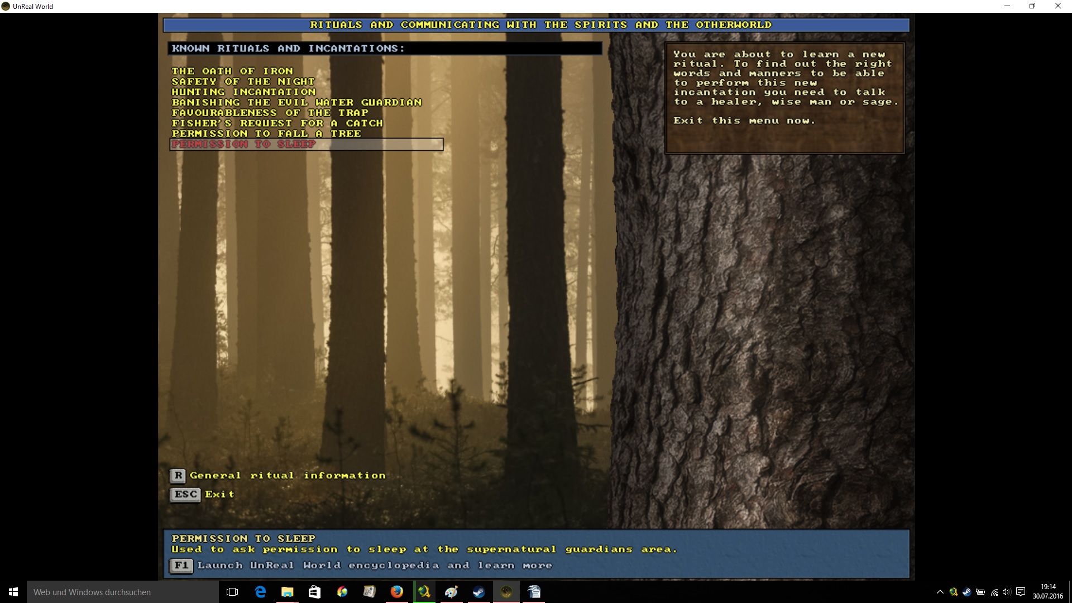Open the Windows Start menu
The width and height of the screenshot is (1072, 603).
13,592
